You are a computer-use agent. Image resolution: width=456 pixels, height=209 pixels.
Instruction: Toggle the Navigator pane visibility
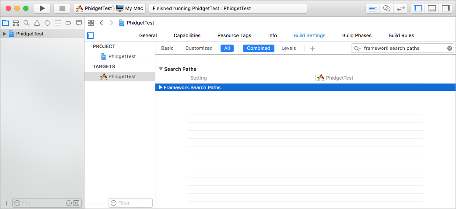click(418, 8)
